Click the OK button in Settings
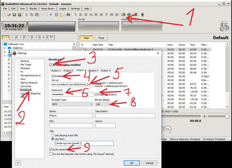Image resolution: width=232 pixels, height=168 pixels. point(131,163)
